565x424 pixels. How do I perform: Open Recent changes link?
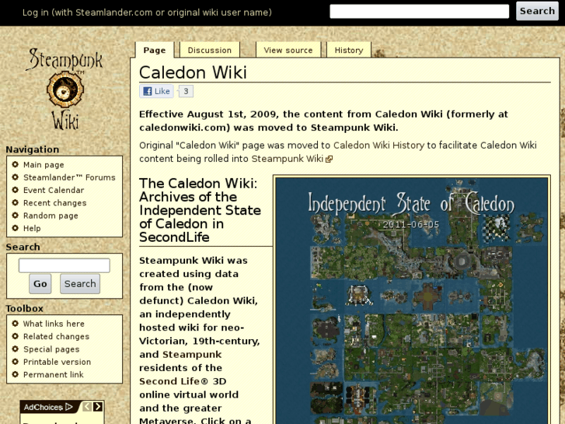coord(54,203)
